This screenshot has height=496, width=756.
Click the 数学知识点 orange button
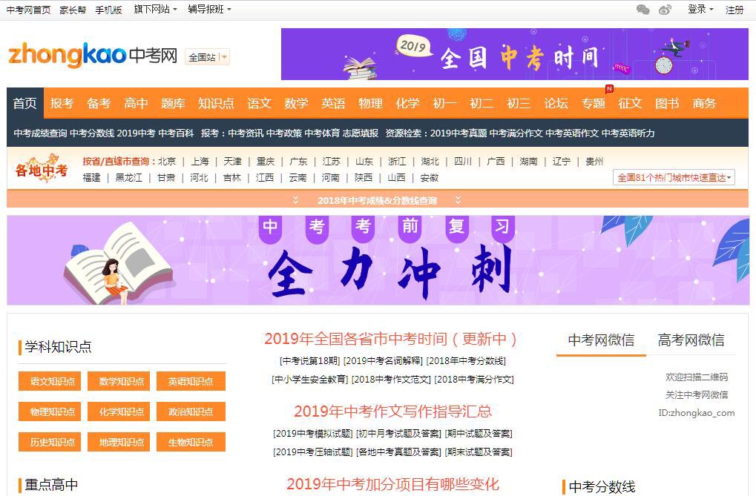(121, 381)
